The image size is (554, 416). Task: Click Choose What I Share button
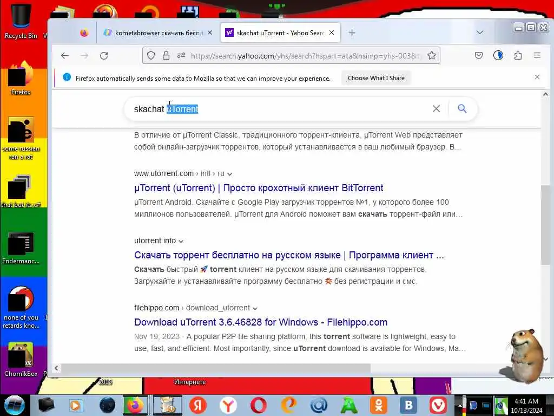[x=376, y=78]
